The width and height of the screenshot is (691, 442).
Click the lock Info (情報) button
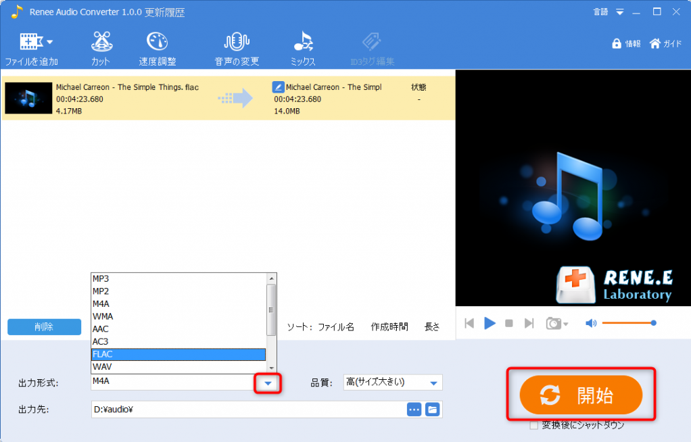click(626, 44)
